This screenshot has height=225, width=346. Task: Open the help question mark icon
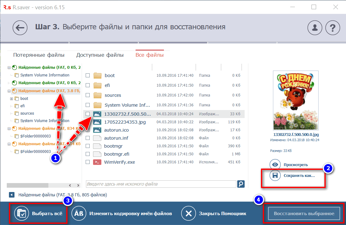pos(332,28)
